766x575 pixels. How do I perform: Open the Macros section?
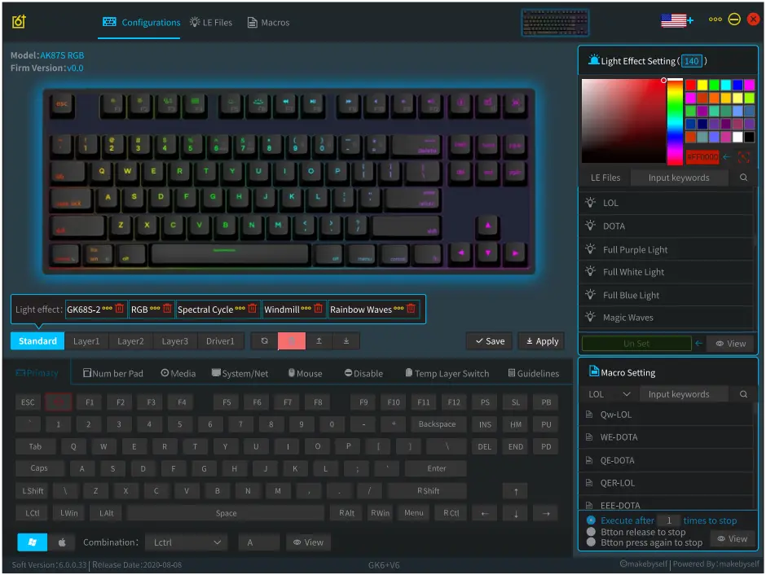(x=268, y=22)
